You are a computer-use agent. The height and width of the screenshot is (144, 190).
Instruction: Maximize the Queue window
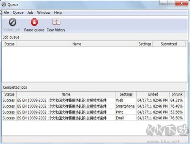tap(171, 4)
